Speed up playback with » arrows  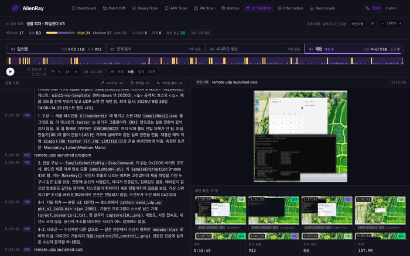click(76, 71)
